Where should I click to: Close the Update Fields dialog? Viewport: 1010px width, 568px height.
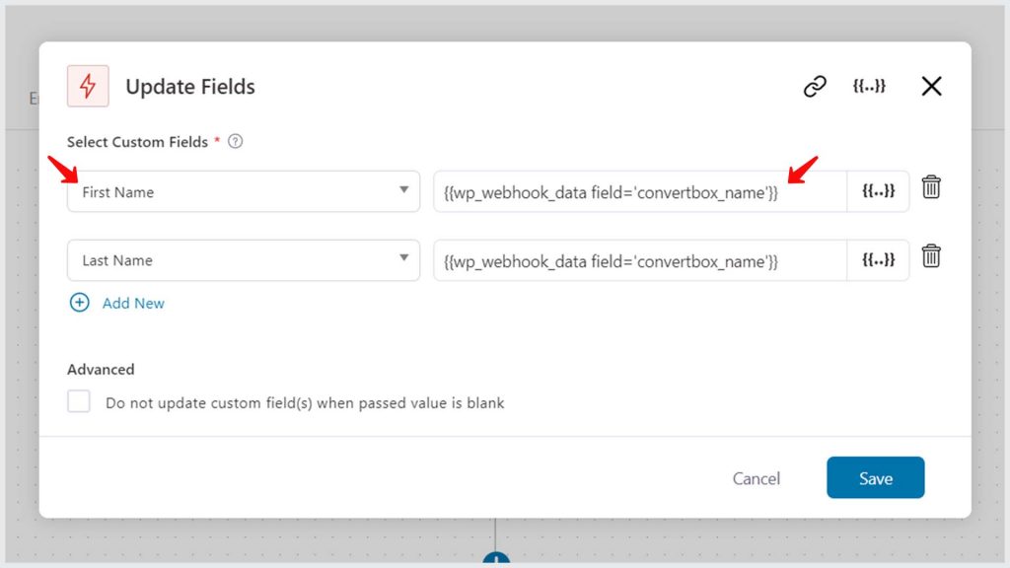coord(931,86)
